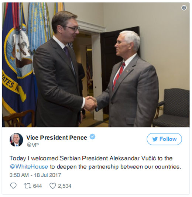This screenshot has height=197, width=192.
Task: Click the retweet arrows icon
Action: (x=28, y=186)
